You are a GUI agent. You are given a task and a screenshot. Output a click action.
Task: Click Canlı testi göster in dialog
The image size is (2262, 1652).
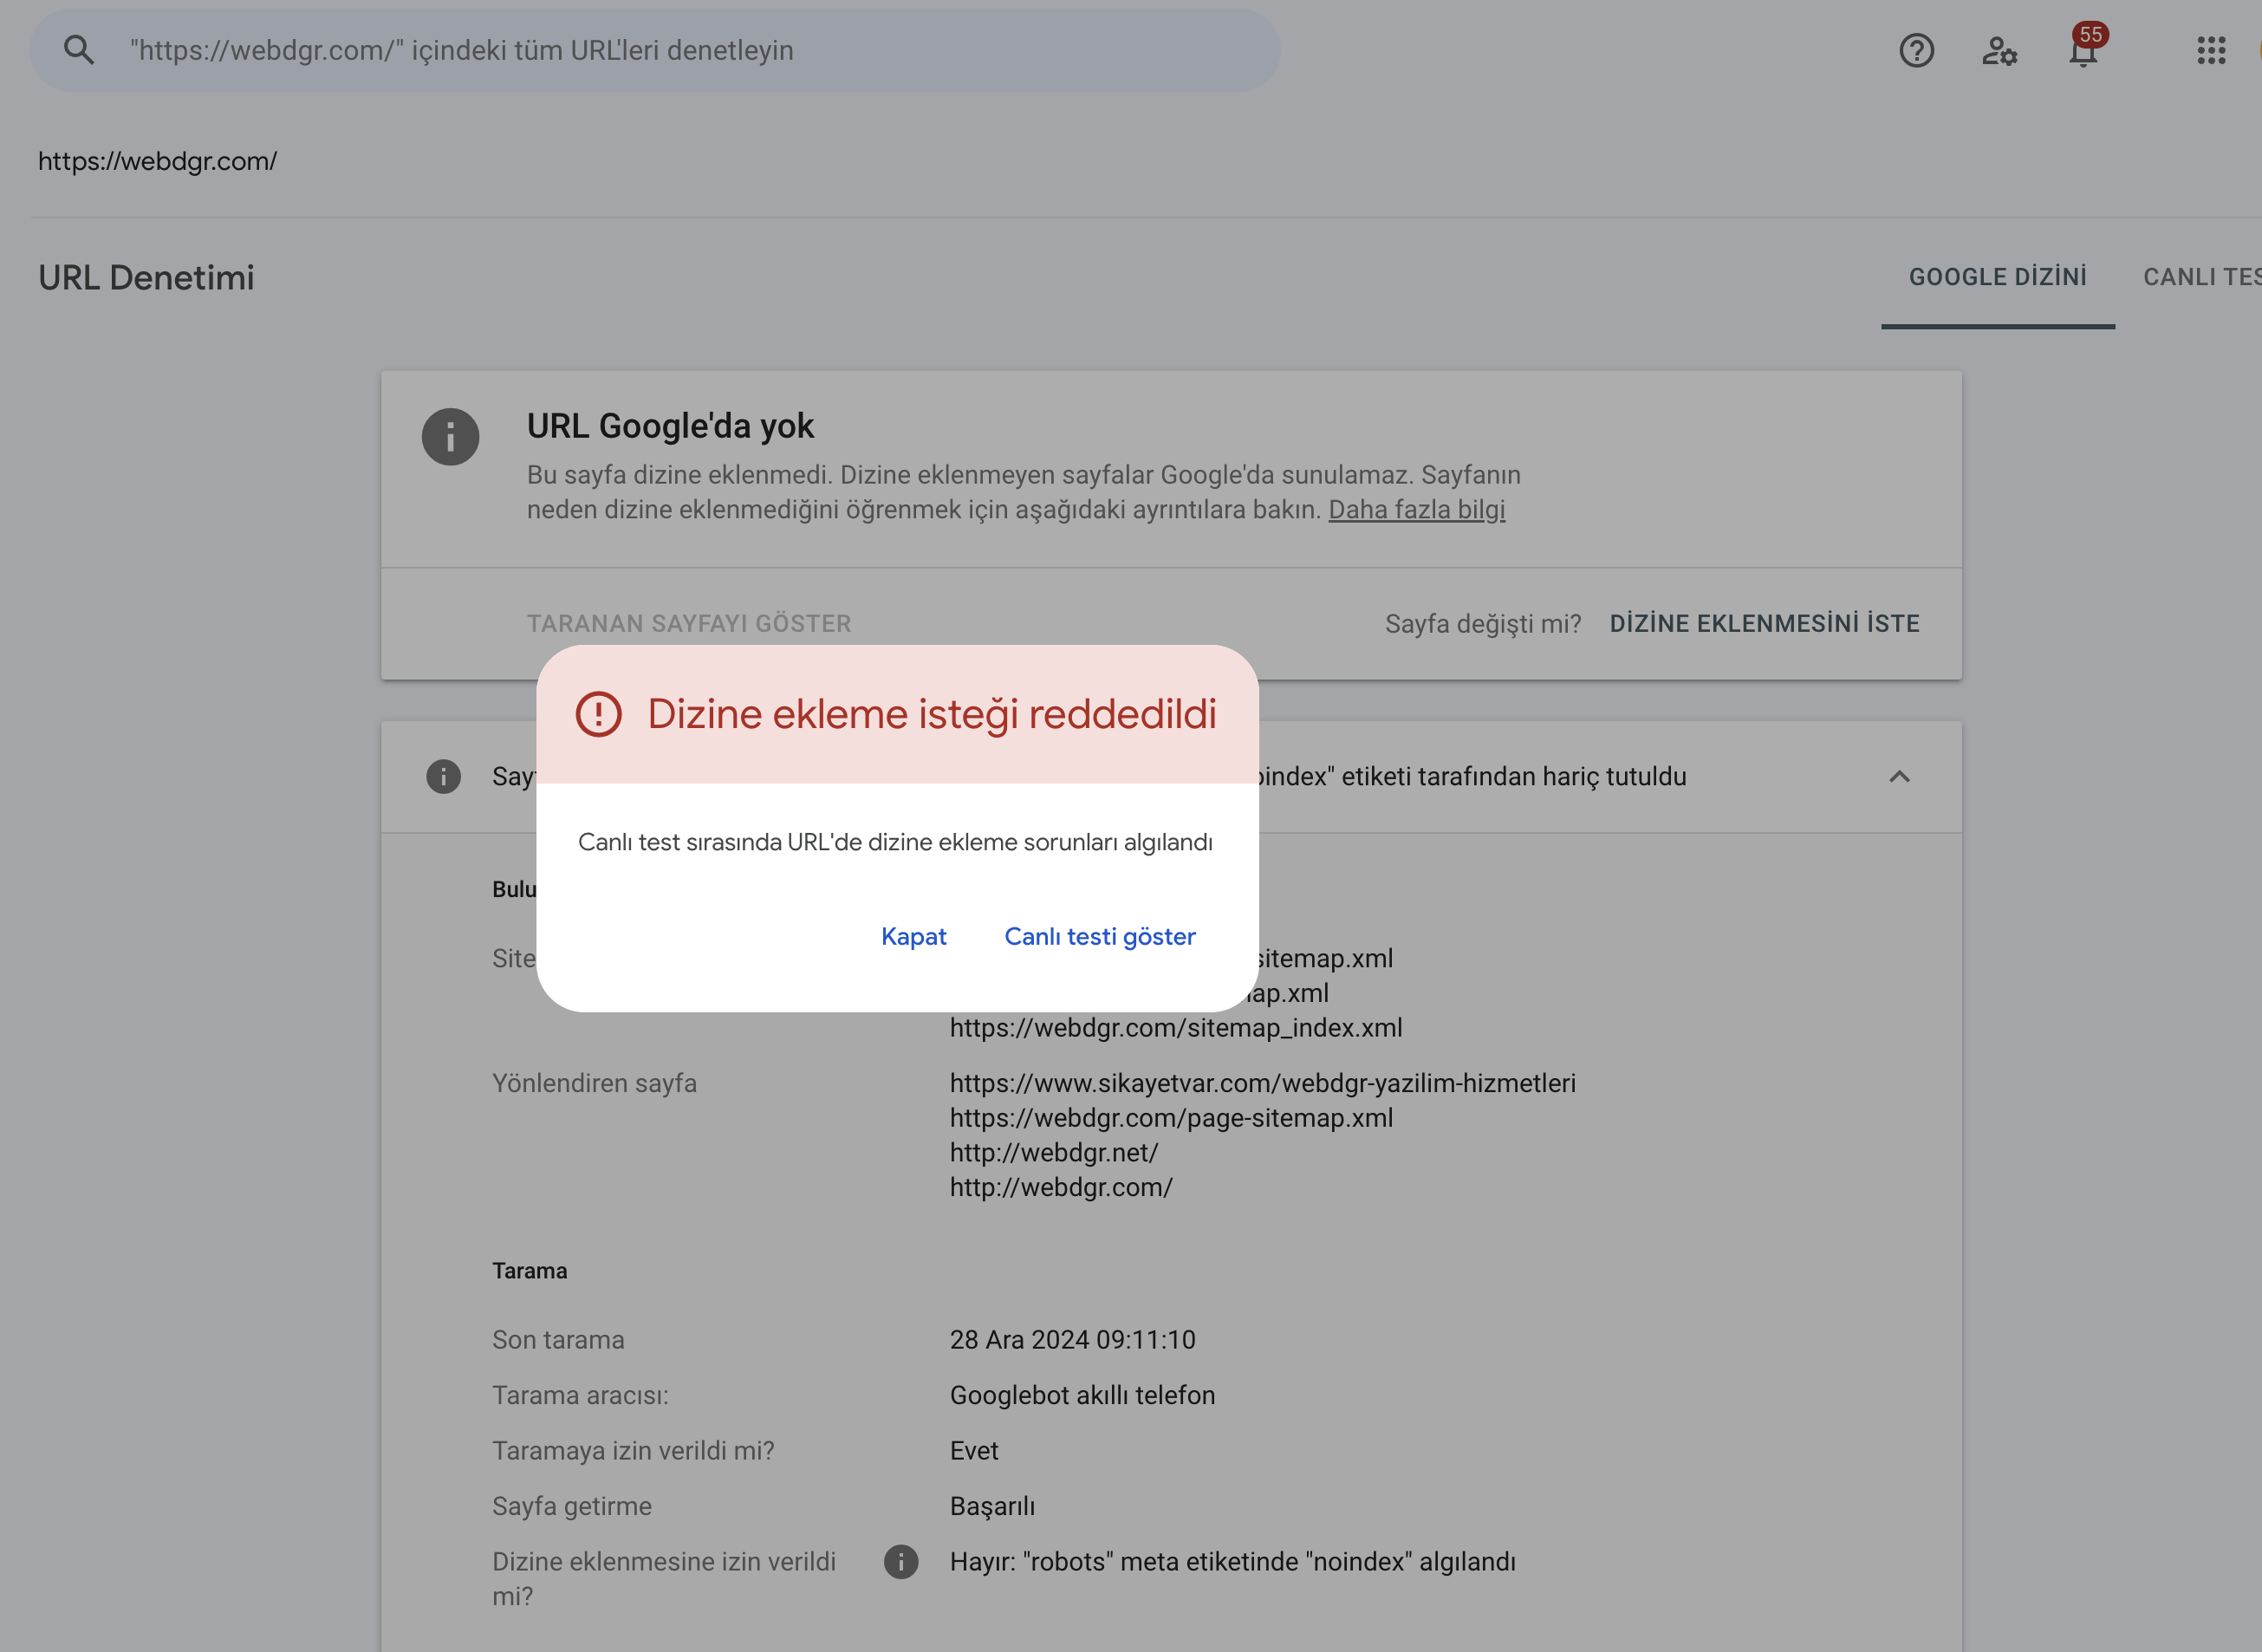[x=1100, y=936]
